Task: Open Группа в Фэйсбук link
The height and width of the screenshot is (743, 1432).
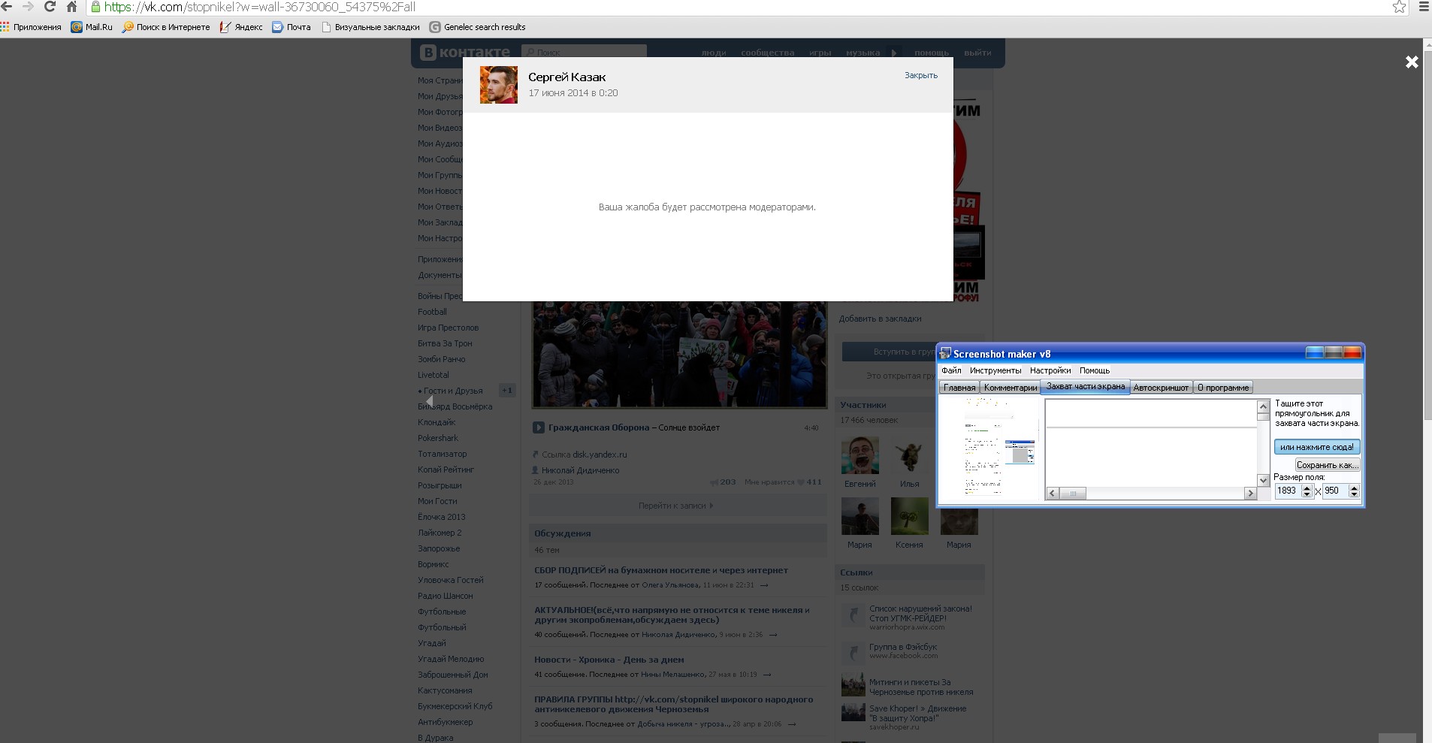Action: (x=903, y=647)
